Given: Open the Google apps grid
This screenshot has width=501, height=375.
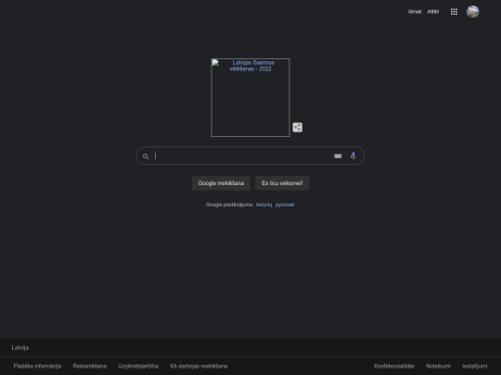Looking at the screenshot, I should pyautogui.click(x=454, y=12).
